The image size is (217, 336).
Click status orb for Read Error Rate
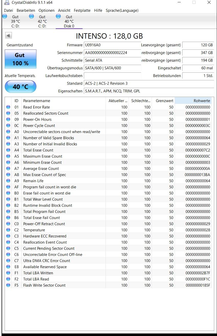[8, 107]
